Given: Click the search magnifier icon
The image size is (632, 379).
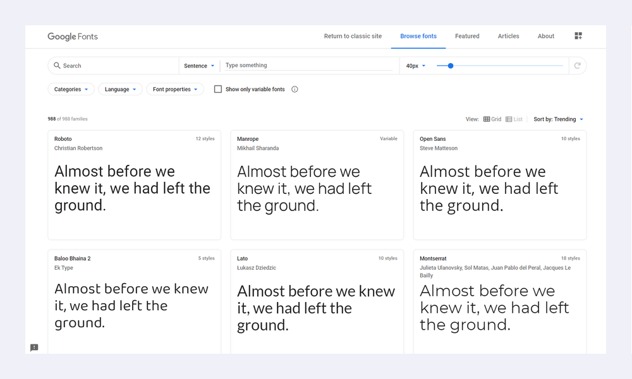Looking at the screenshot, I should pos(57,65).
